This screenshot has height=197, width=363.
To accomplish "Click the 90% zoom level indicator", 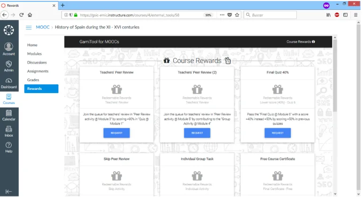I will [x=208, y=15].
